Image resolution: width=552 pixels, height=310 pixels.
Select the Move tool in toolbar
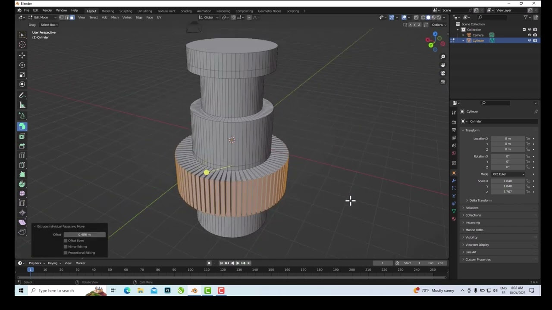[22, 56]
